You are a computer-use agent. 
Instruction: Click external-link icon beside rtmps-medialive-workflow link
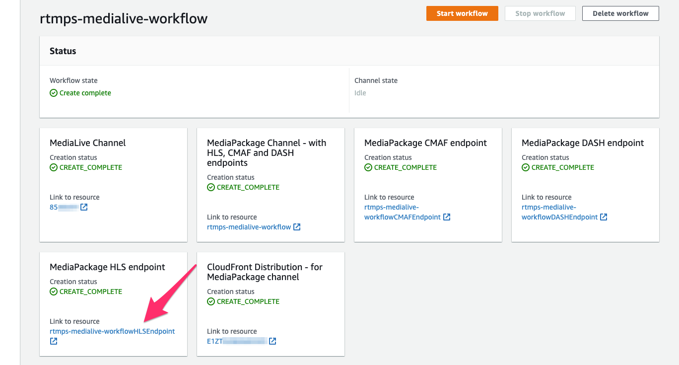click(297, 227)
